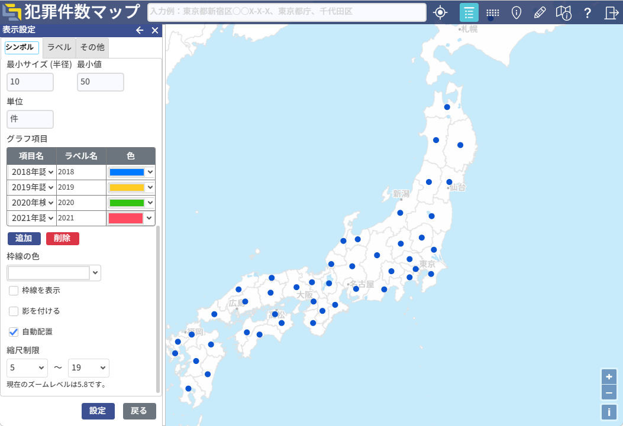Open the 2019年 item name dropdown
The width and height of the screenshot is (623, 426).
[32, 187]
